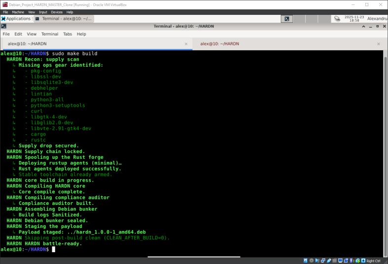Open the Tabs menu
This screenshot has width=388, height=264.
[68, 34]
